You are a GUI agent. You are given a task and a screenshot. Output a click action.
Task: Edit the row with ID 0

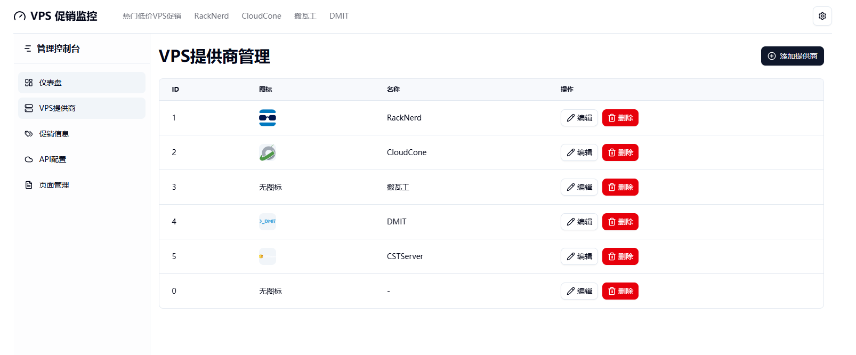point(579,291)
